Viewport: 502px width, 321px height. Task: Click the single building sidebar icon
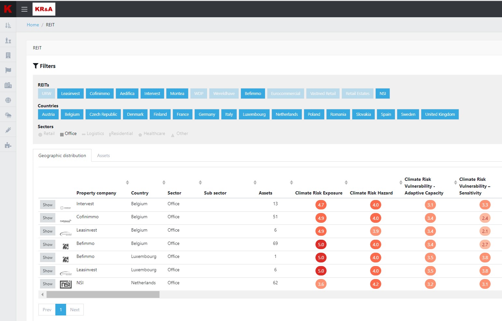(x=8, y=55)
